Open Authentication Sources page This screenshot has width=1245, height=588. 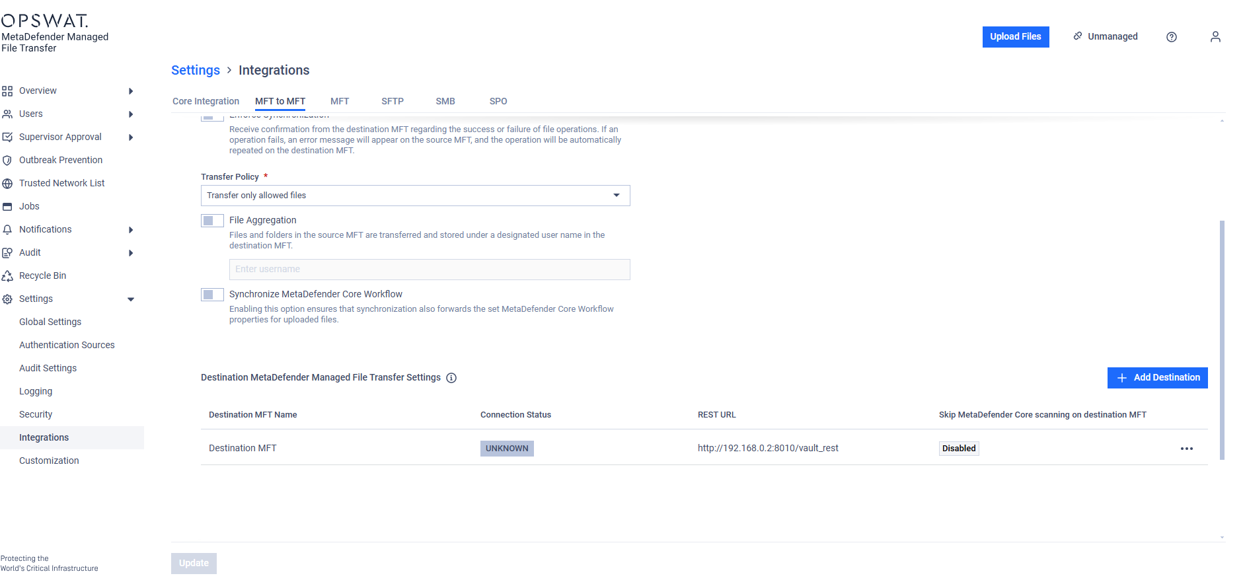coord(67,345)
